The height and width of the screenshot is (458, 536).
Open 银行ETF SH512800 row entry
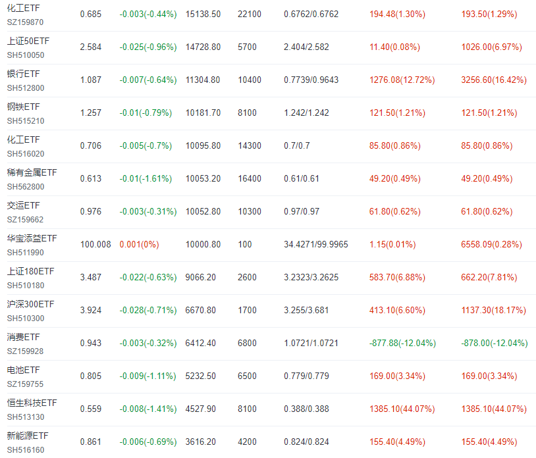23,74
